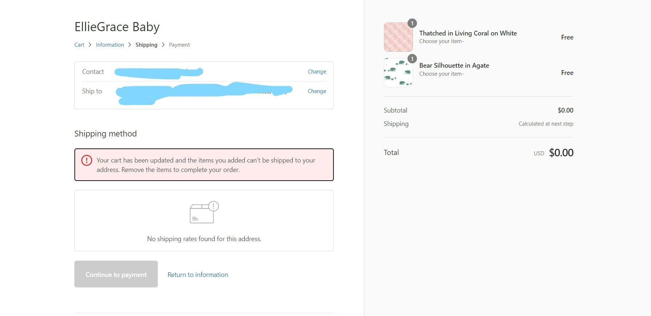The width and height of the screenshot is (651, 316).
Task: Change the Contact details
Action: [x=317, y=72]
